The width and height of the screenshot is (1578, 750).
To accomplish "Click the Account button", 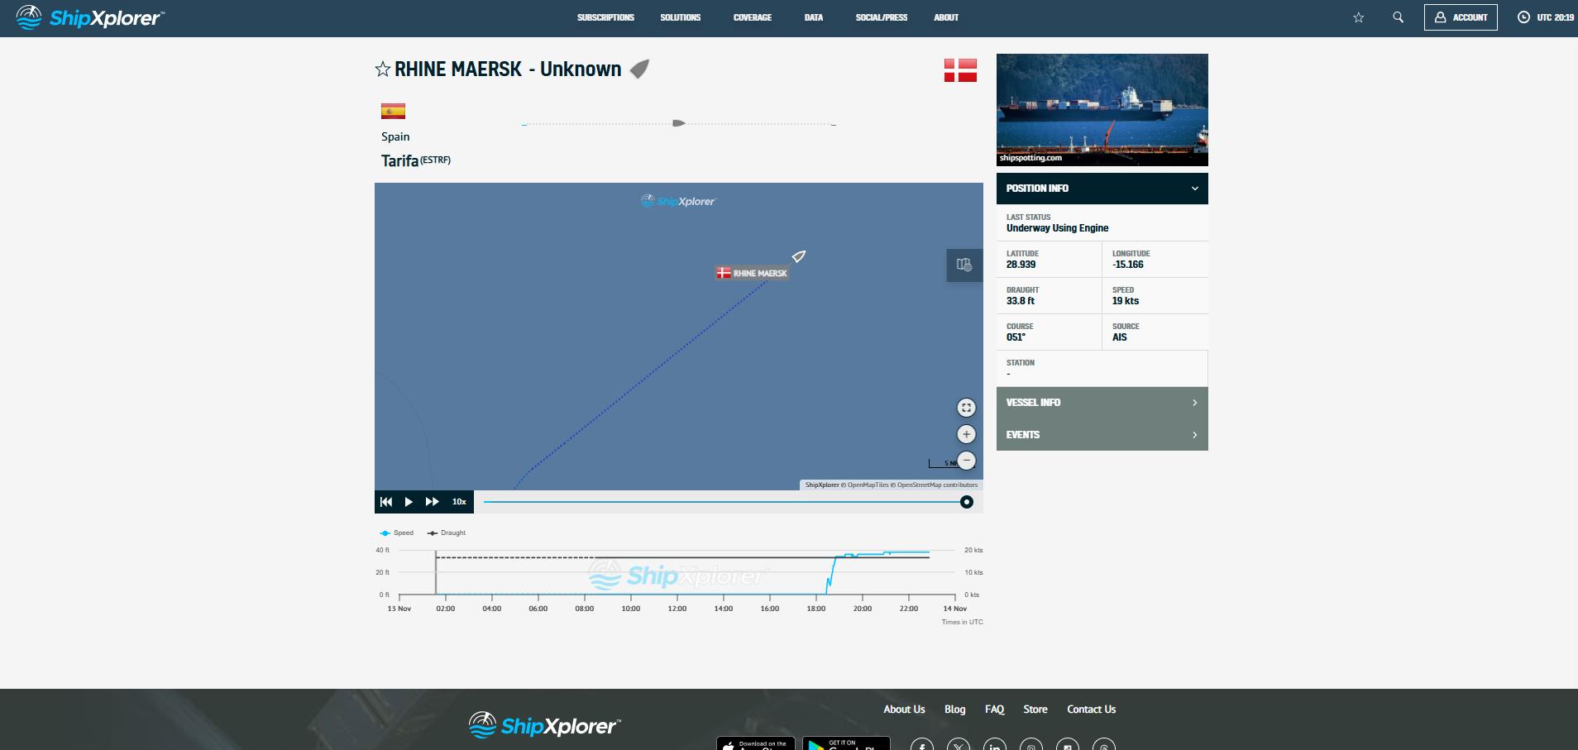I will (x=1461, y=17).
